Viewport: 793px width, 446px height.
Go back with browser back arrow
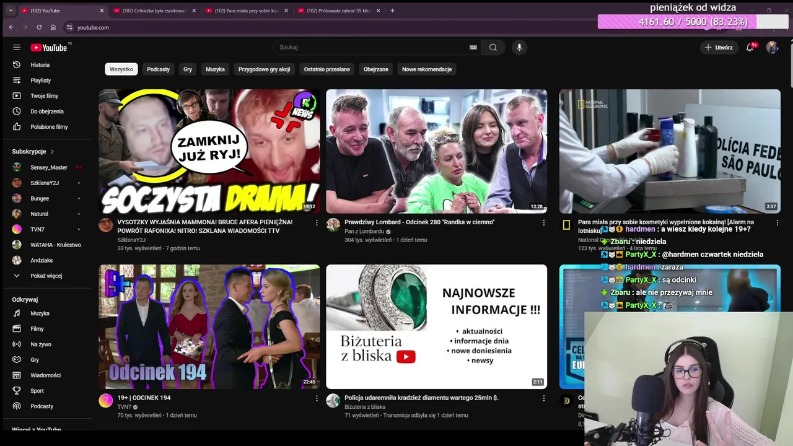pyautogui.click(x=11, y=27)
